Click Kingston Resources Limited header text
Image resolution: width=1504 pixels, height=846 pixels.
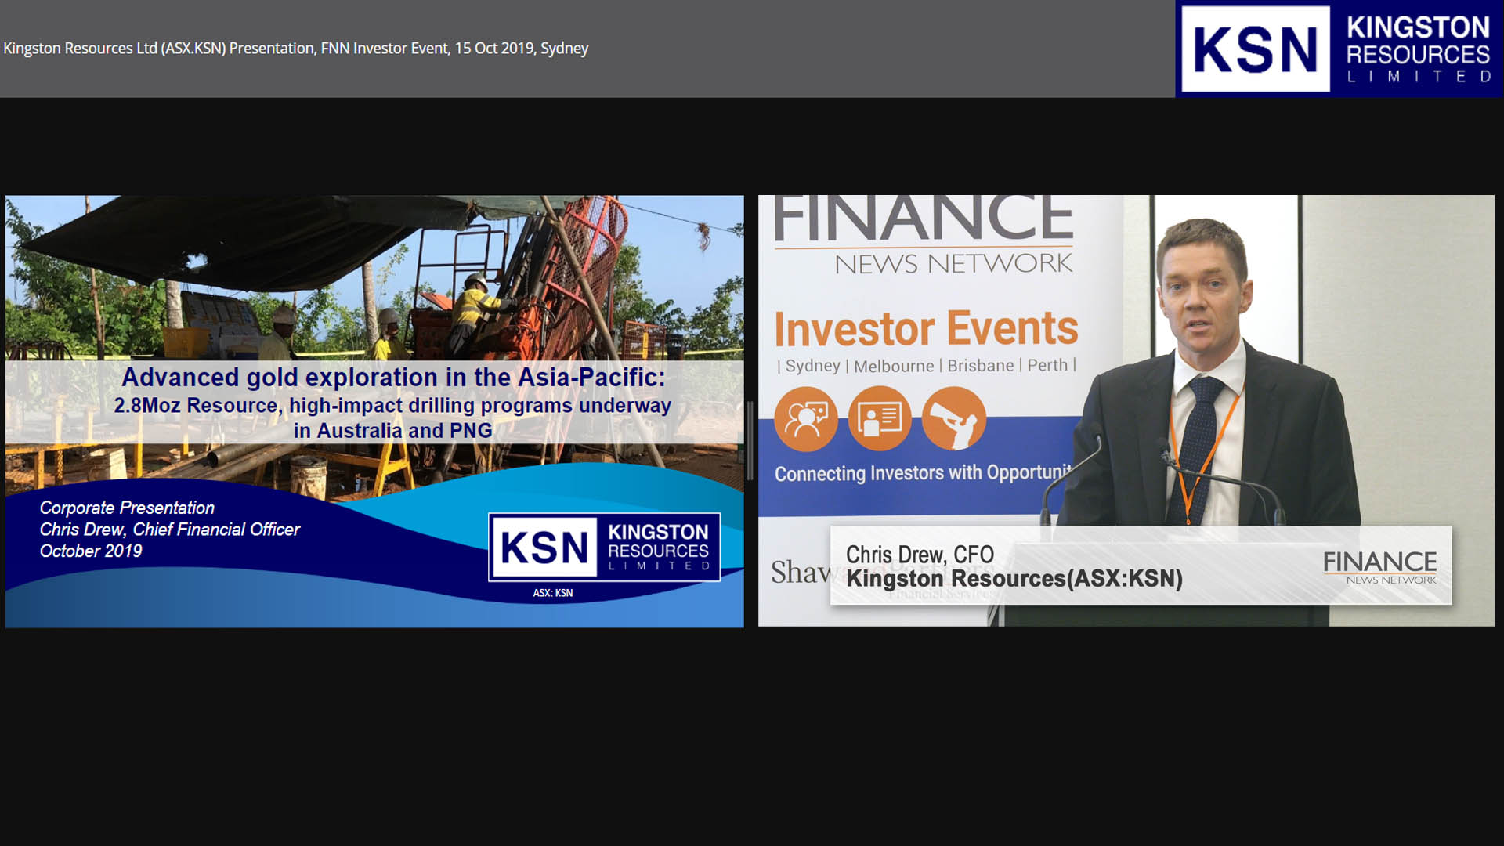point(1418,49)
